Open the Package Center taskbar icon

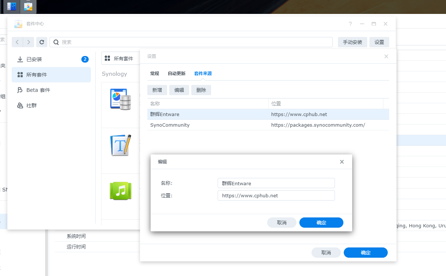click(28, 7)
